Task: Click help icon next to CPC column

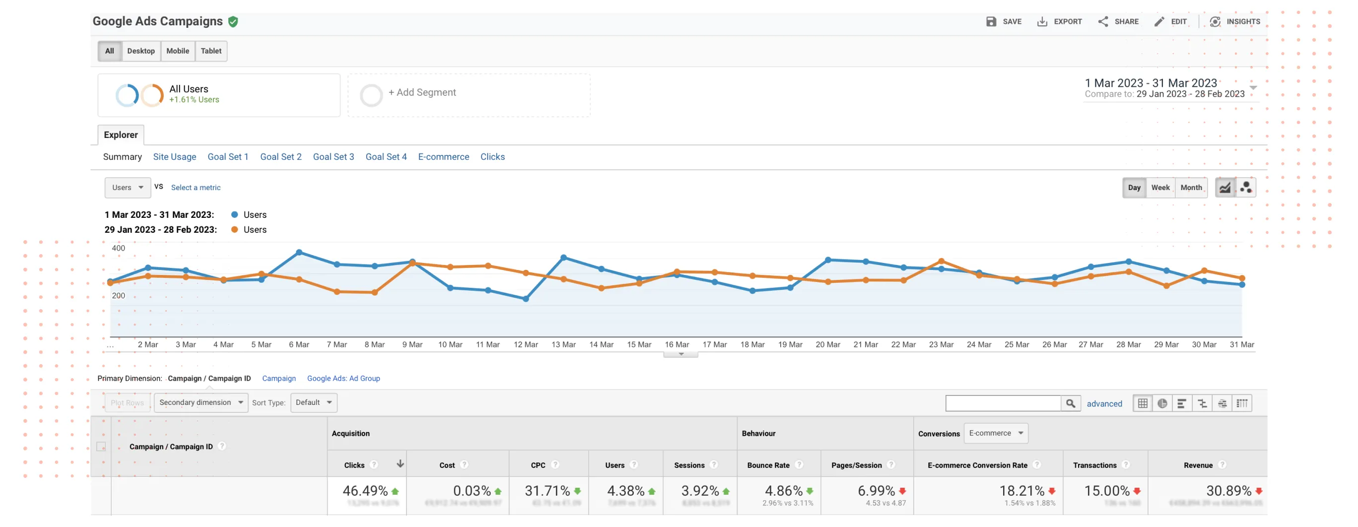Action: (555, 465)
